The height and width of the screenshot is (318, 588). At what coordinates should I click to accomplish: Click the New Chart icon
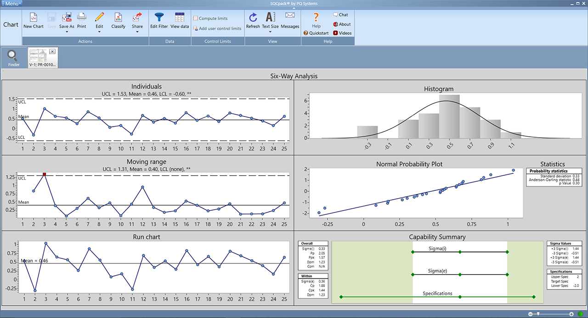pyautogui.click(x=33, y=18)
